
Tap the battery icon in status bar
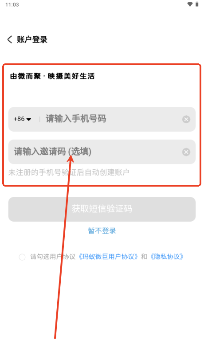197,4
